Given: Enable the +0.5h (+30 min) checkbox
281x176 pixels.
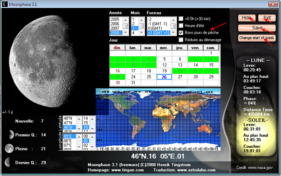Looking at the screenshot, I should coord(182,19).
